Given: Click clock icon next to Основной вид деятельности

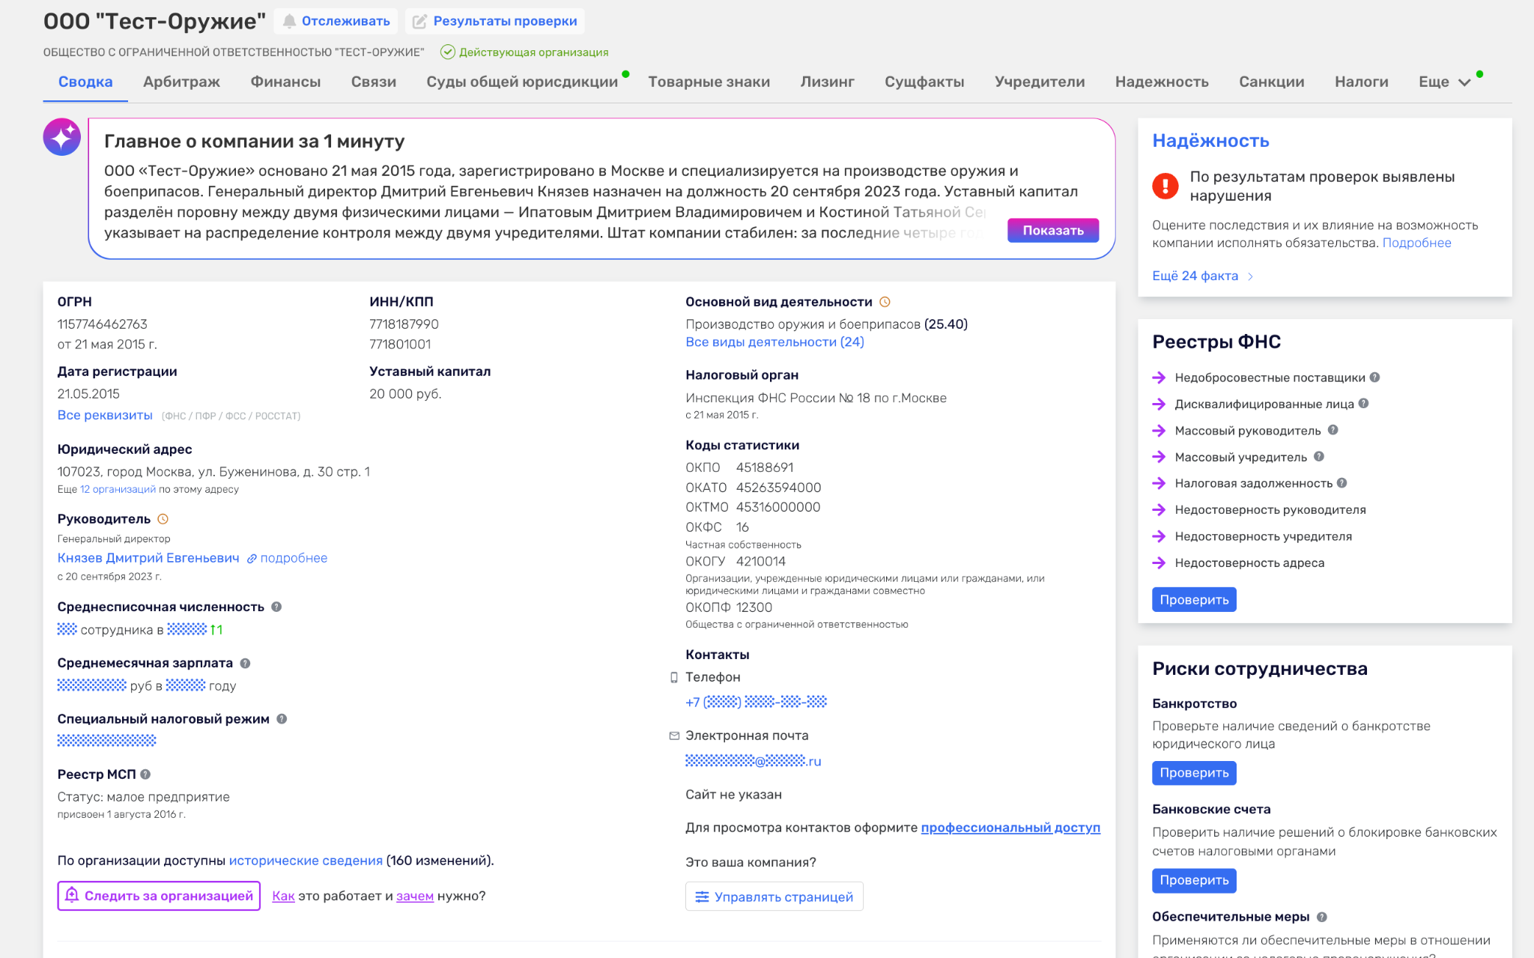Looking at the screenshot, I should [x=885, y=302].
